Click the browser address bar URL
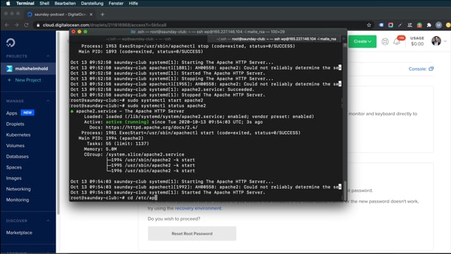This screenshot has width=451, height=254. coord(104,25)
